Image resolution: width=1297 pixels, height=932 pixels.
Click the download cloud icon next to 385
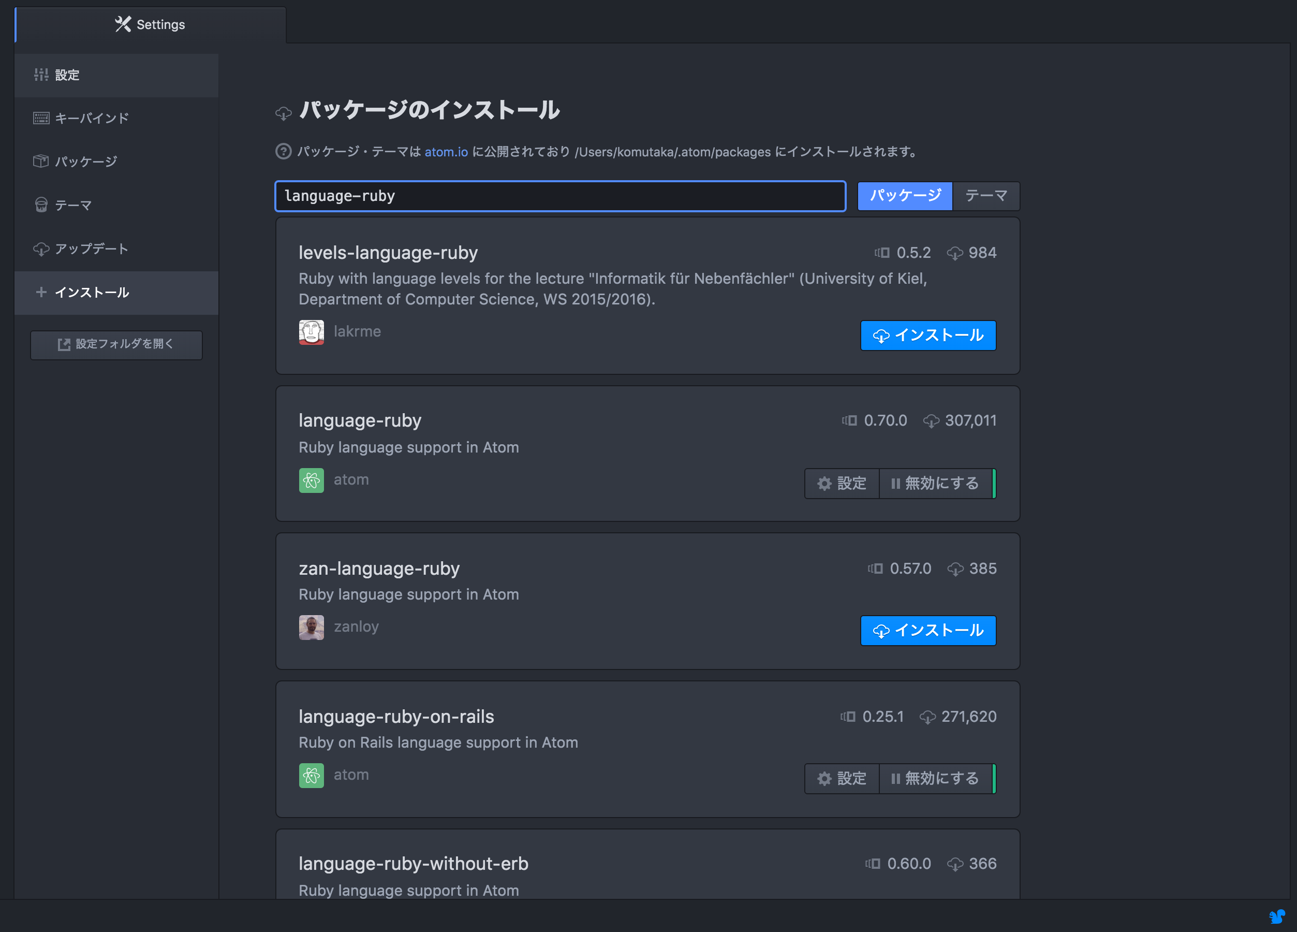(955, 569)
